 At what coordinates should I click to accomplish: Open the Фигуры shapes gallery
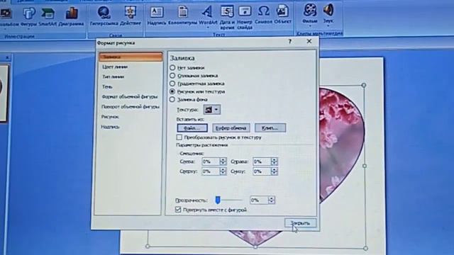28,17
